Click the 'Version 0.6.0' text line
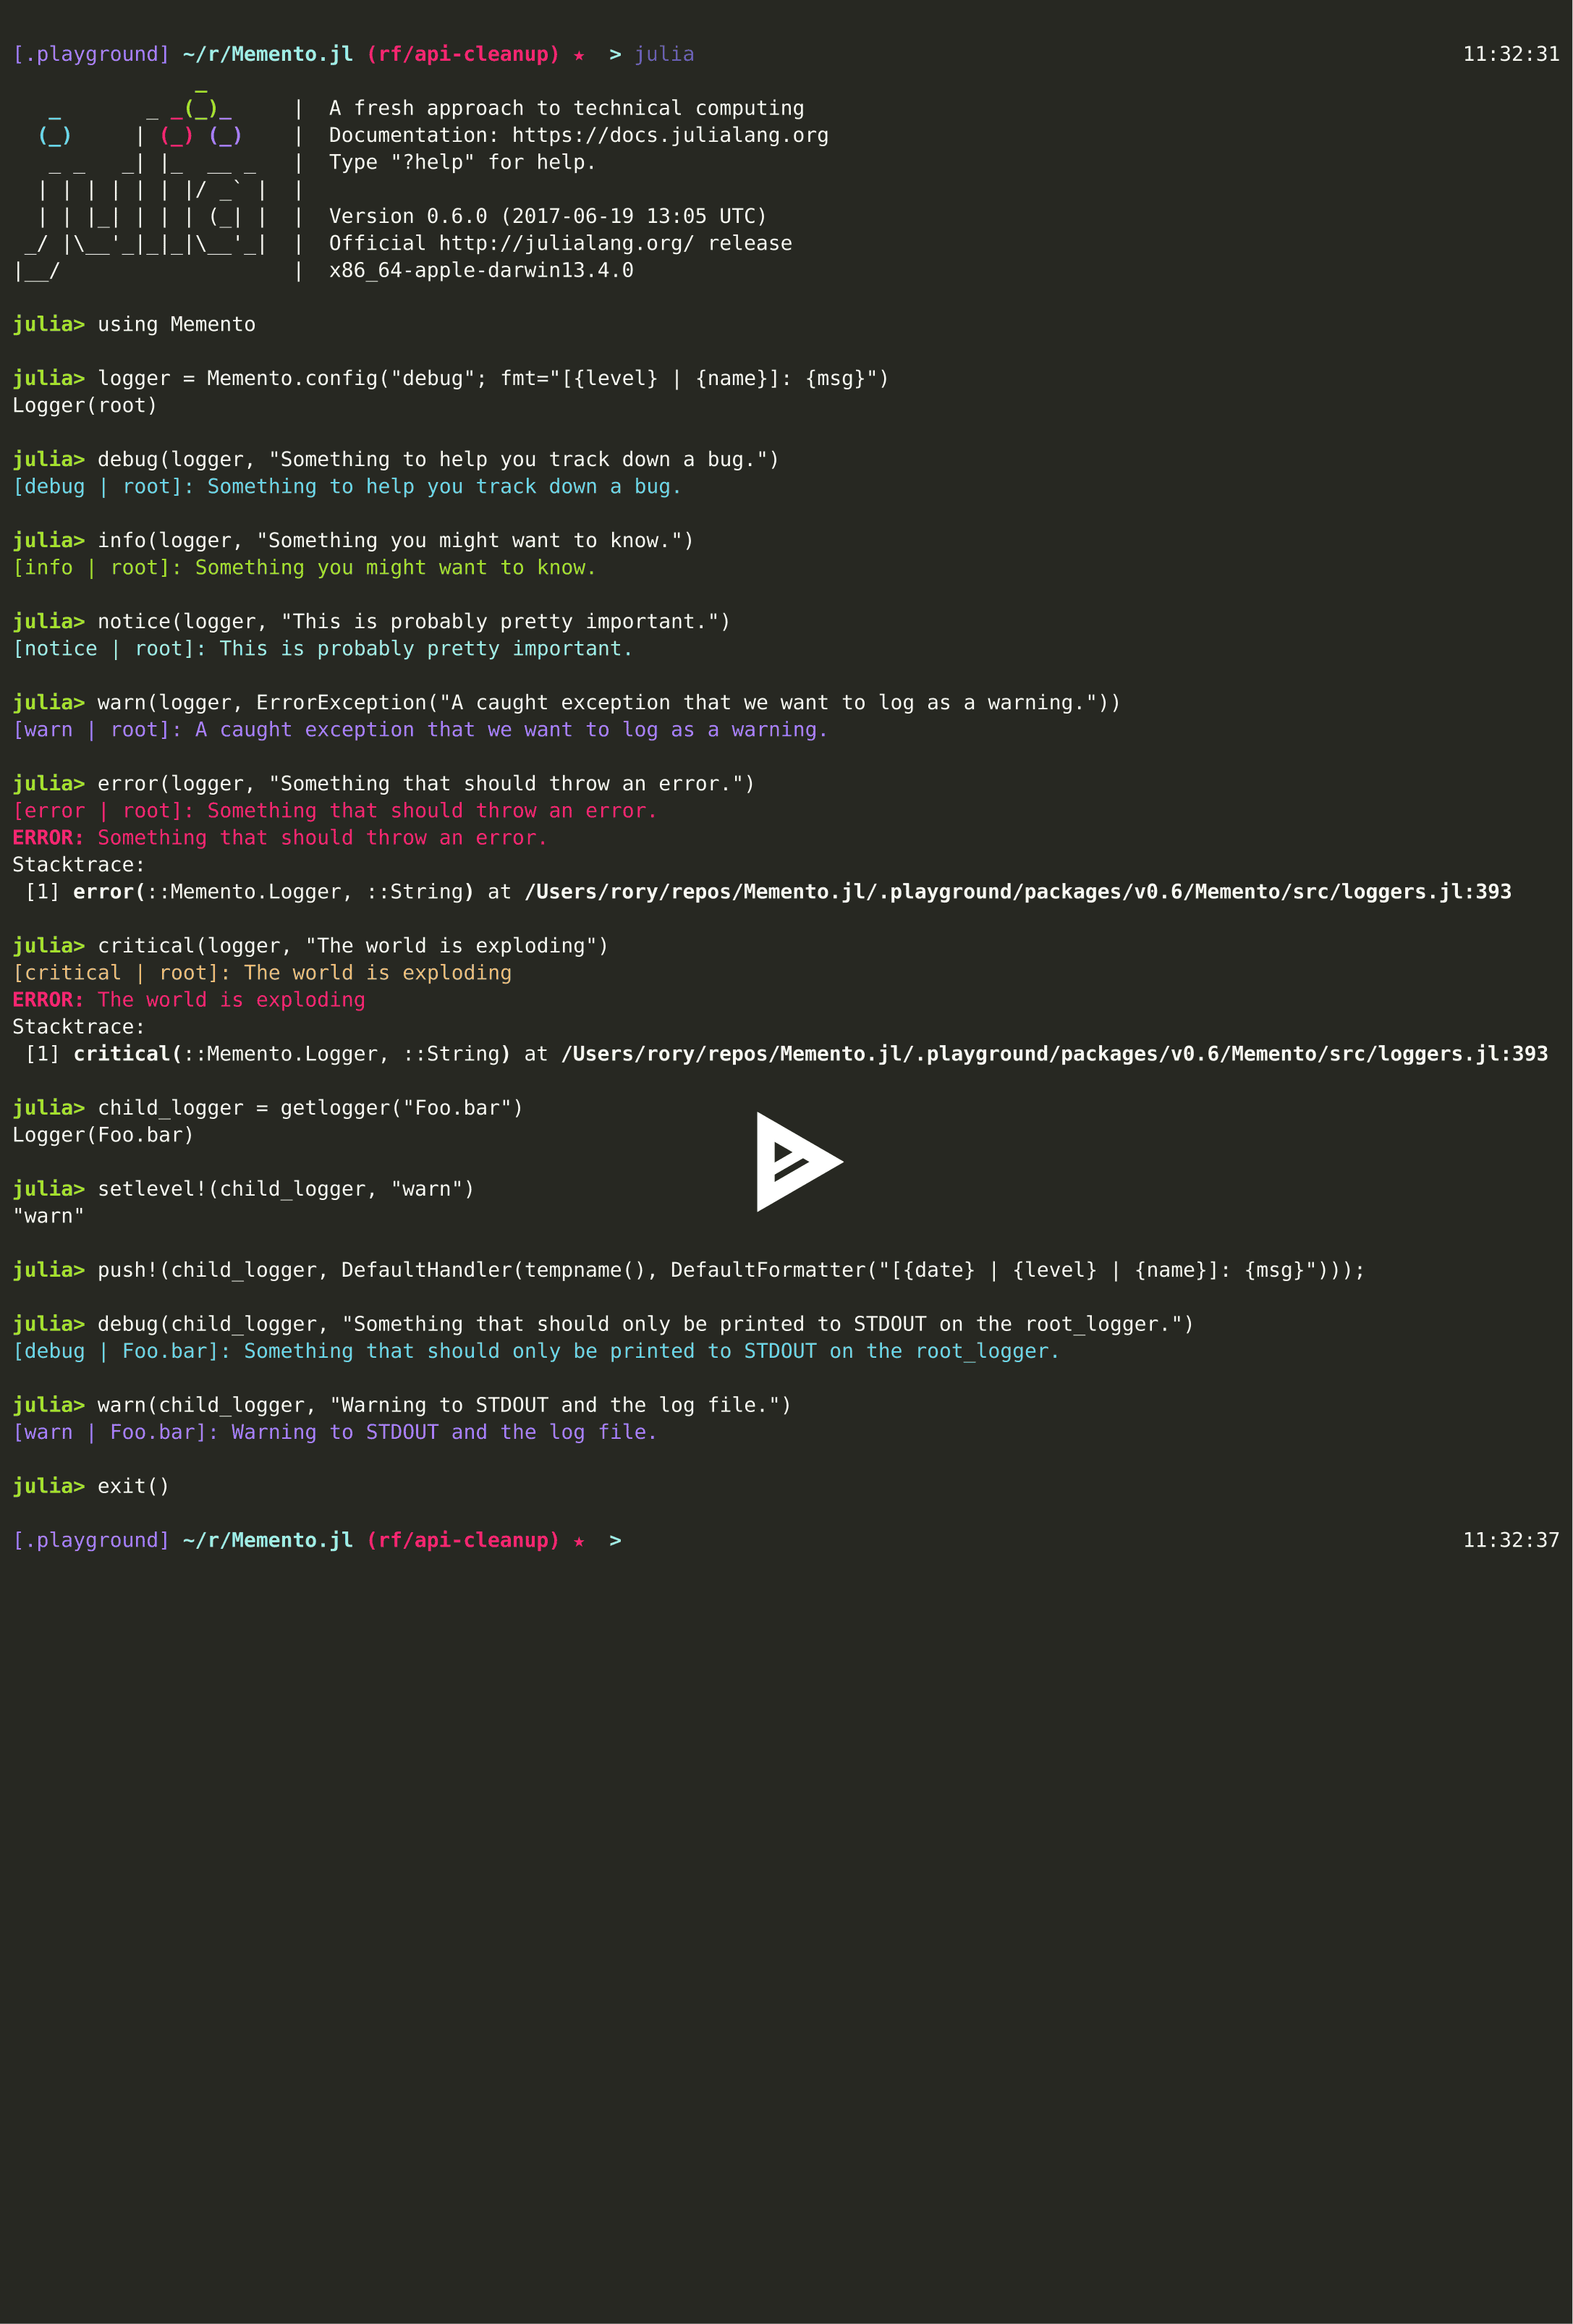 point(548,216)
